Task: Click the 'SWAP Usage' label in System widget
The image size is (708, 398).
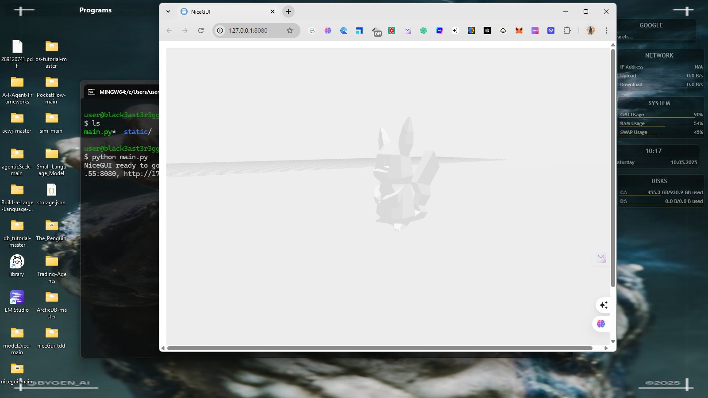Action: pyautogui.click(x=634, y=132)
